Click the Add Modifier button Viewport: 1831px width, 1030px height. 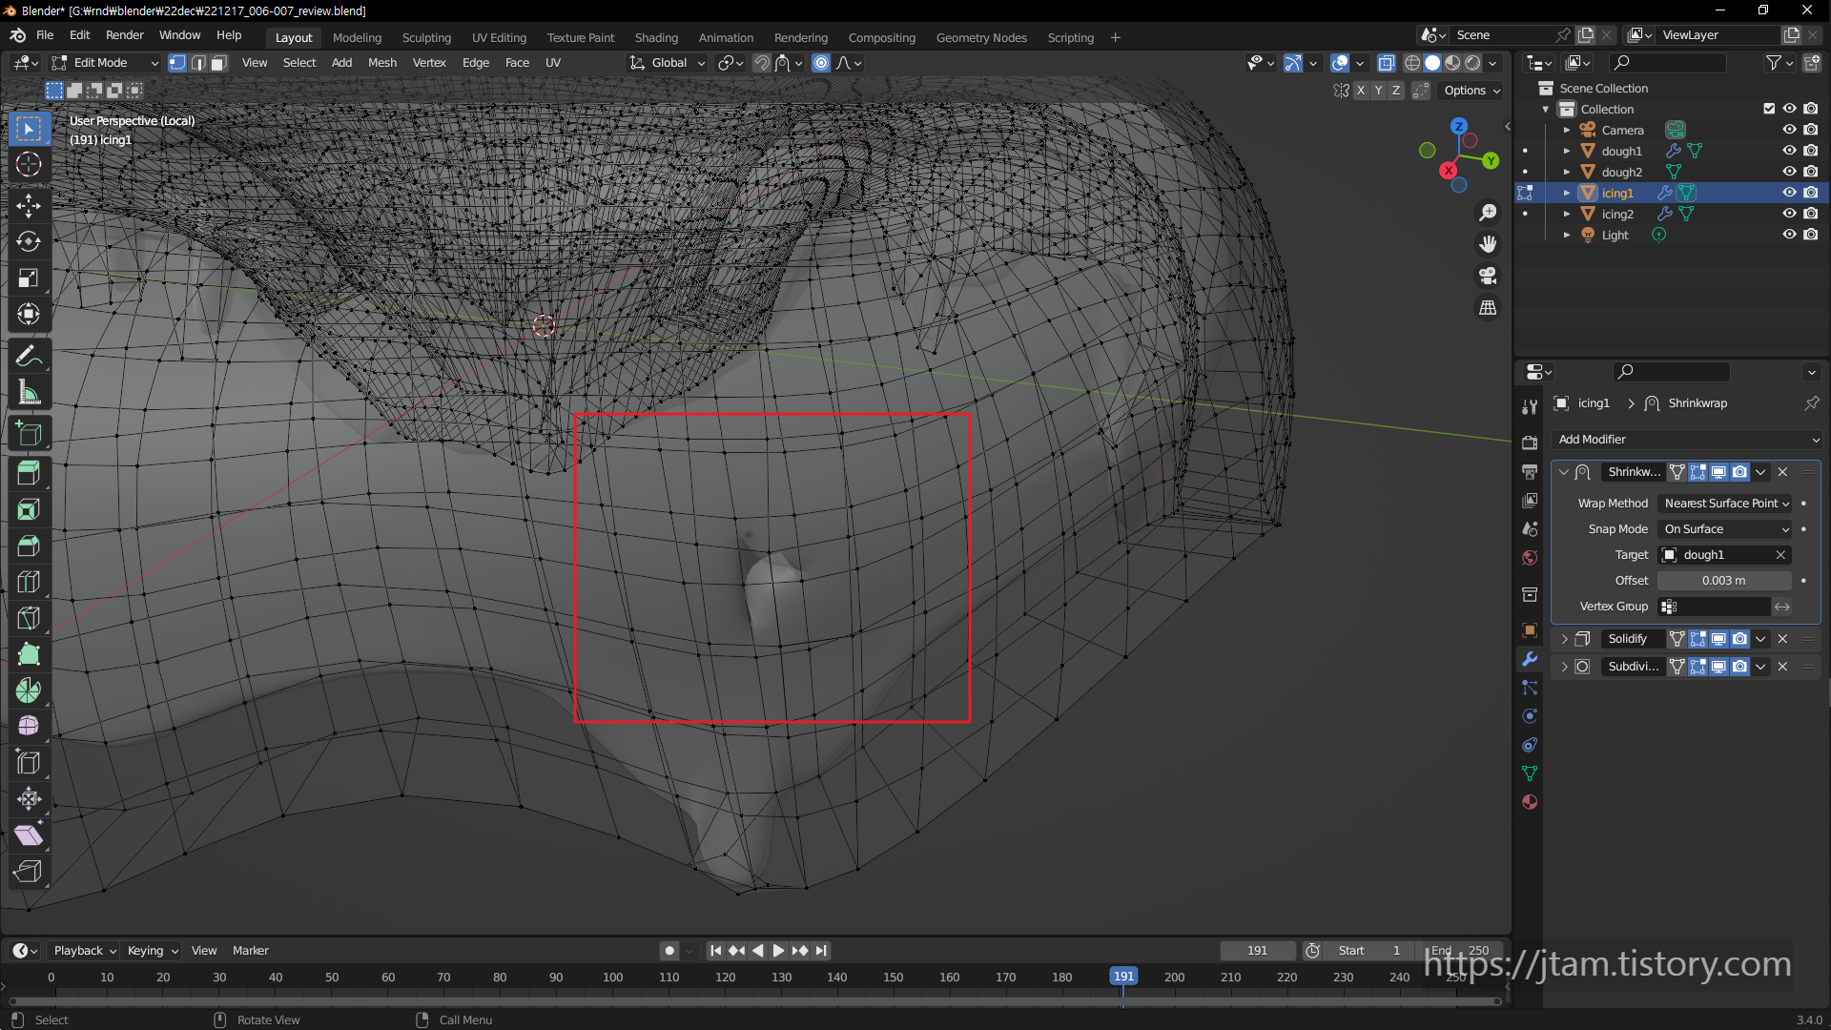pyautogui.click(x=1686, y=440)
